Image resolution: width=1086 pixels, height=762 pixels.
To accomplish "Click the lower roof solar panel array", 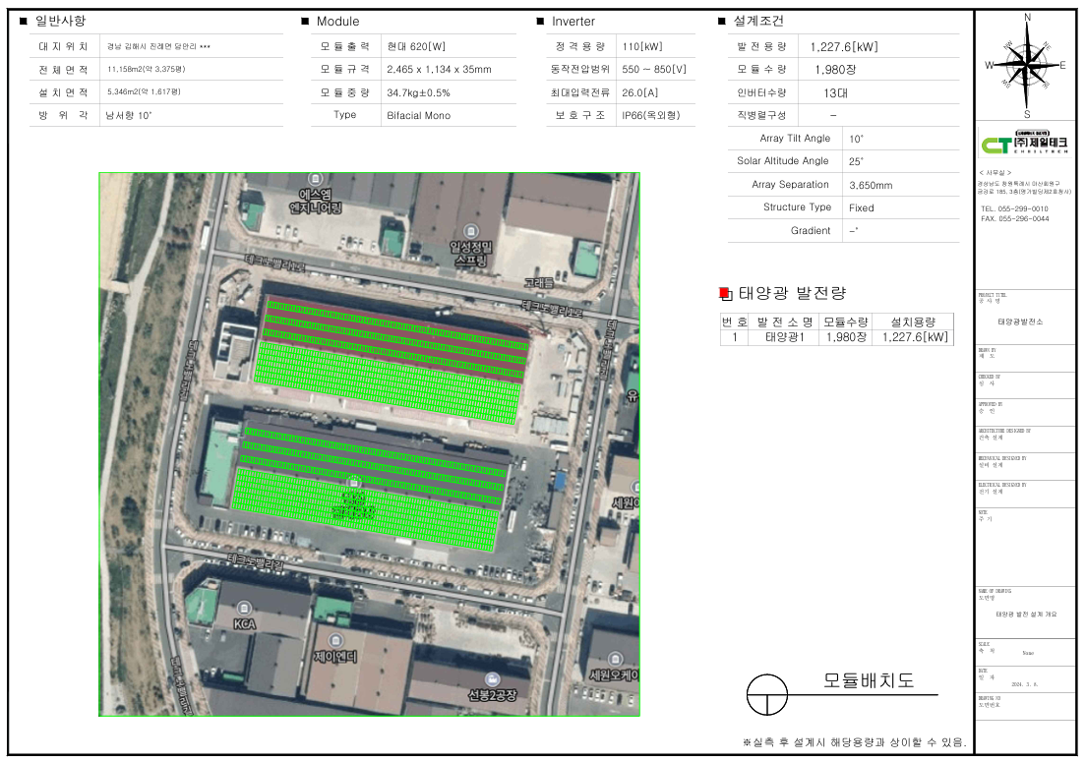I will 374,484.
